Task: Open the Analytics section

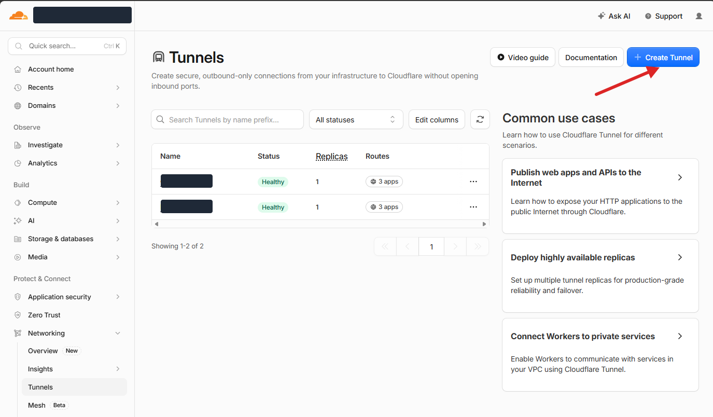Action: (43, 163)
